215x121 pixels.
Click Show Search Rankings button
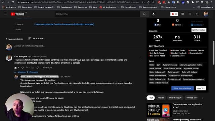[x=182, y=88]
